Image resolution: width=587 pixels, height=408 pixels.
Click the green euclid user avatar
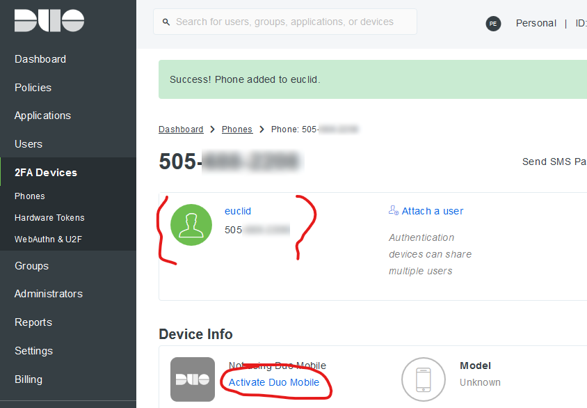click(x=191, y=225)
